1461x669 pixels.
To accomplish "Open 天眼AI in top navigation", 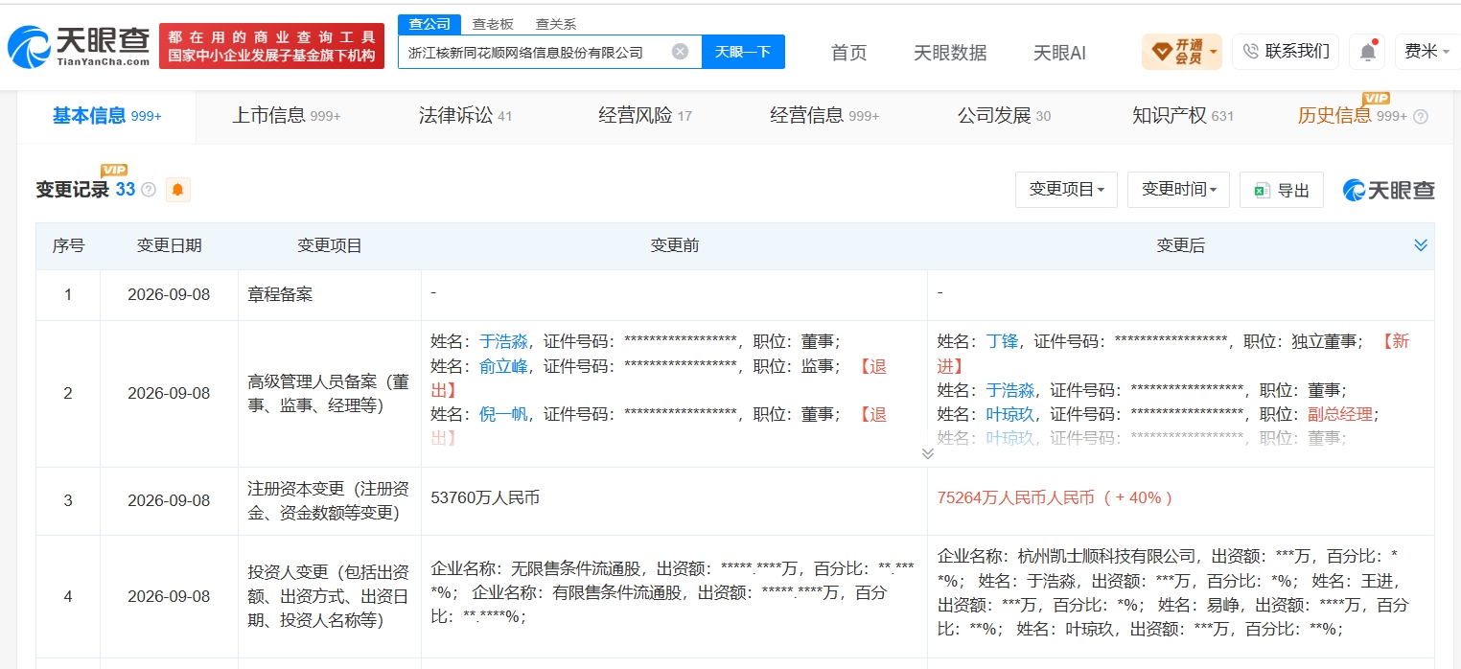I will [x=1059, y=53].
